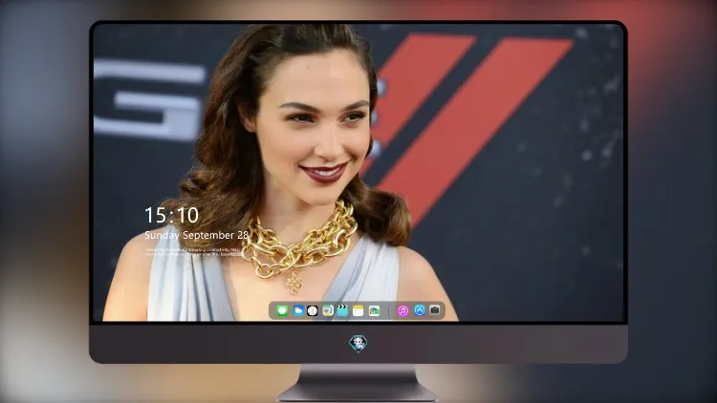
Task: Open the Camera app in dock
Action: [435, 310]
